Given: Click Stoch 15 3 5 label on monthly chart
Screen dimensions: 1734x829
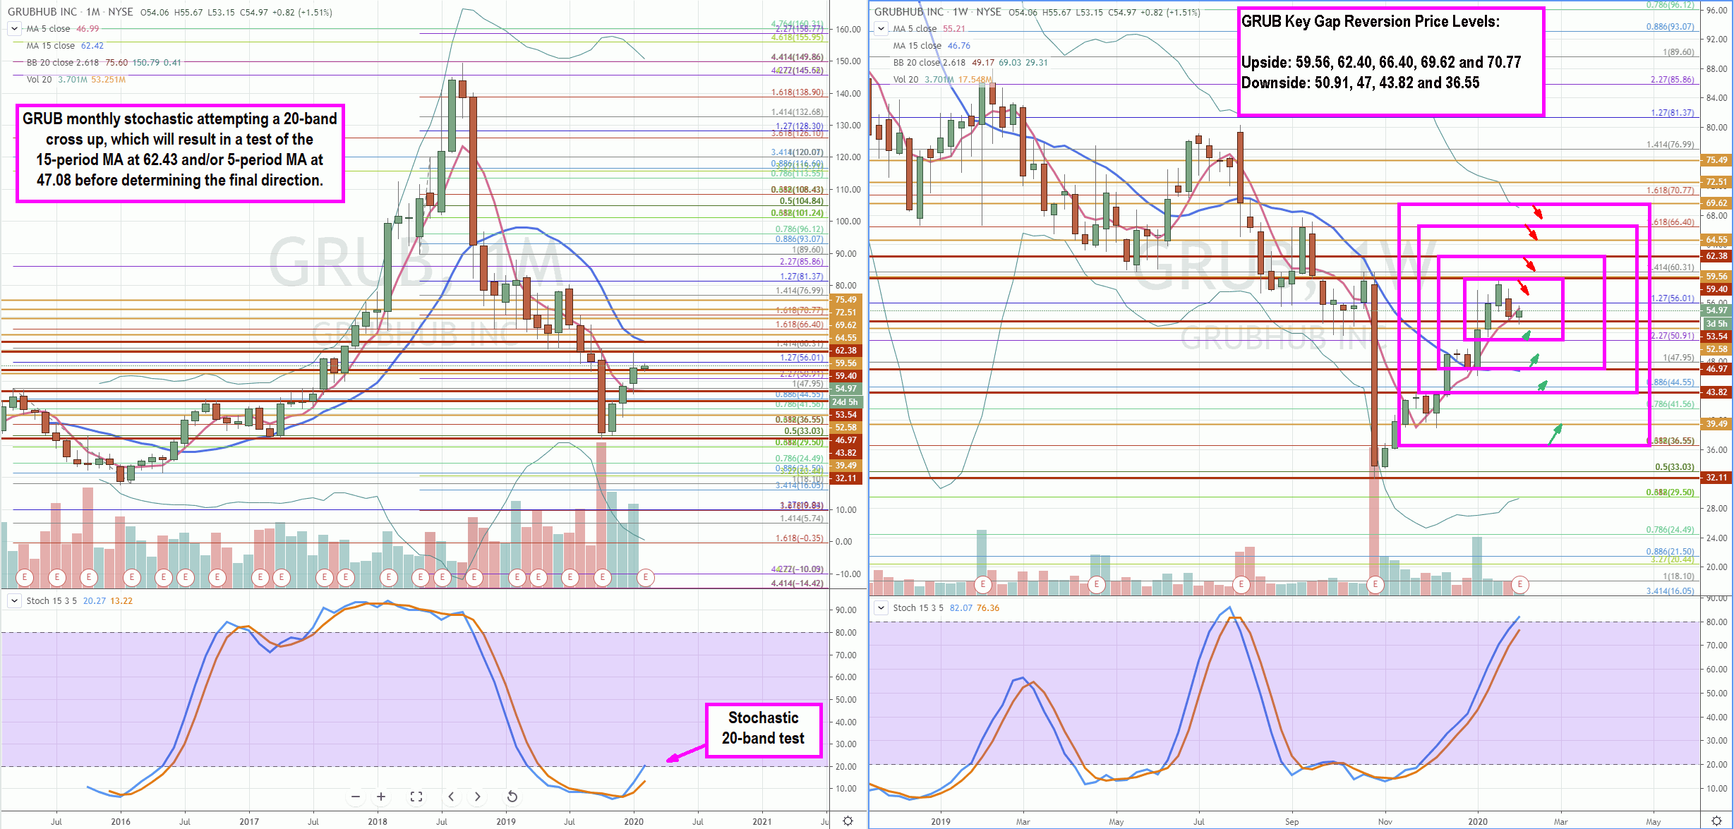Looking at the screenshot, I should (x=52, y=601).
